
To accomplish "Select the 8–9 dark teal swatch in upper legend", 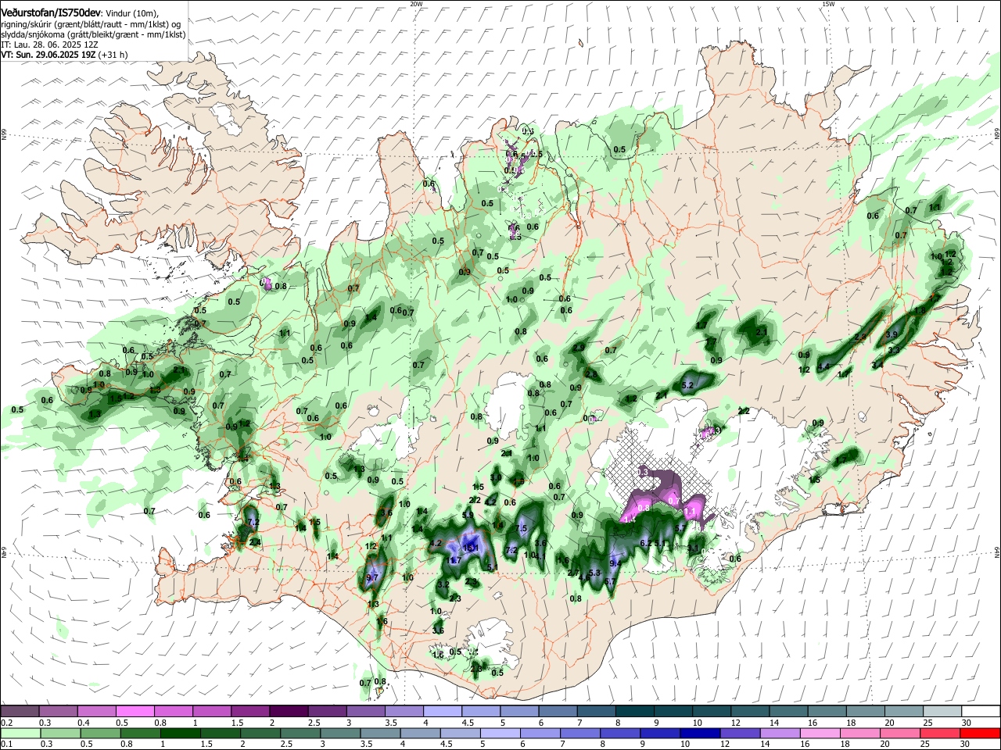I will click(x=633, y=711).
